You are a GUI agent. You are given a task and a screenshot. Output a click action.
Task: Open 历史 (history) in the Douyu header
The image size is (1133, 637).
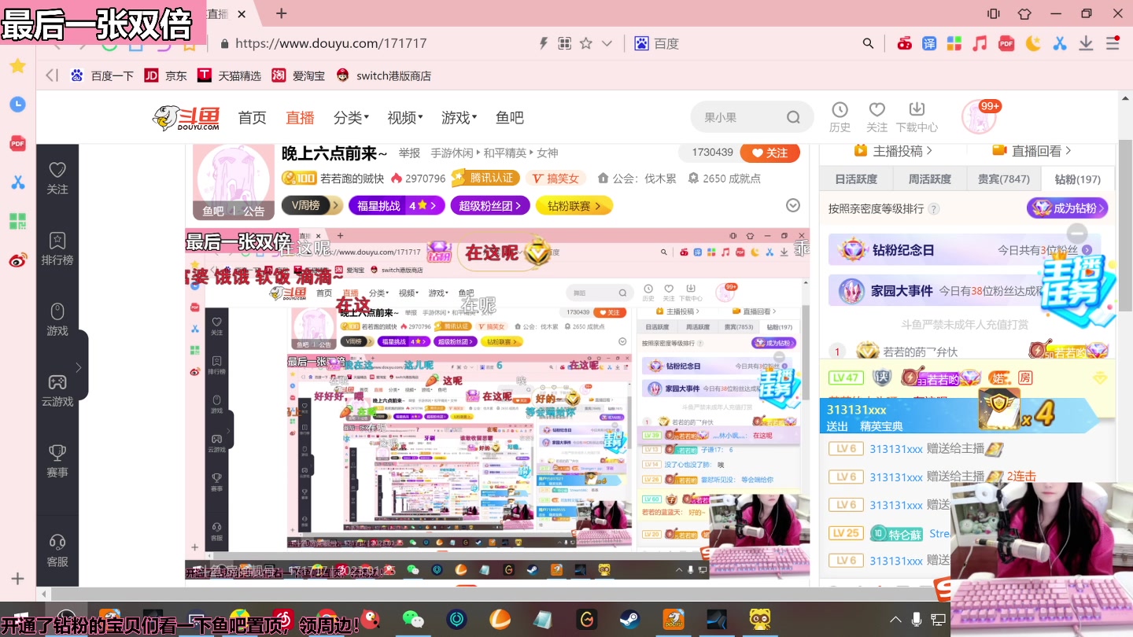pyautogui.click(x=840, y=117)
